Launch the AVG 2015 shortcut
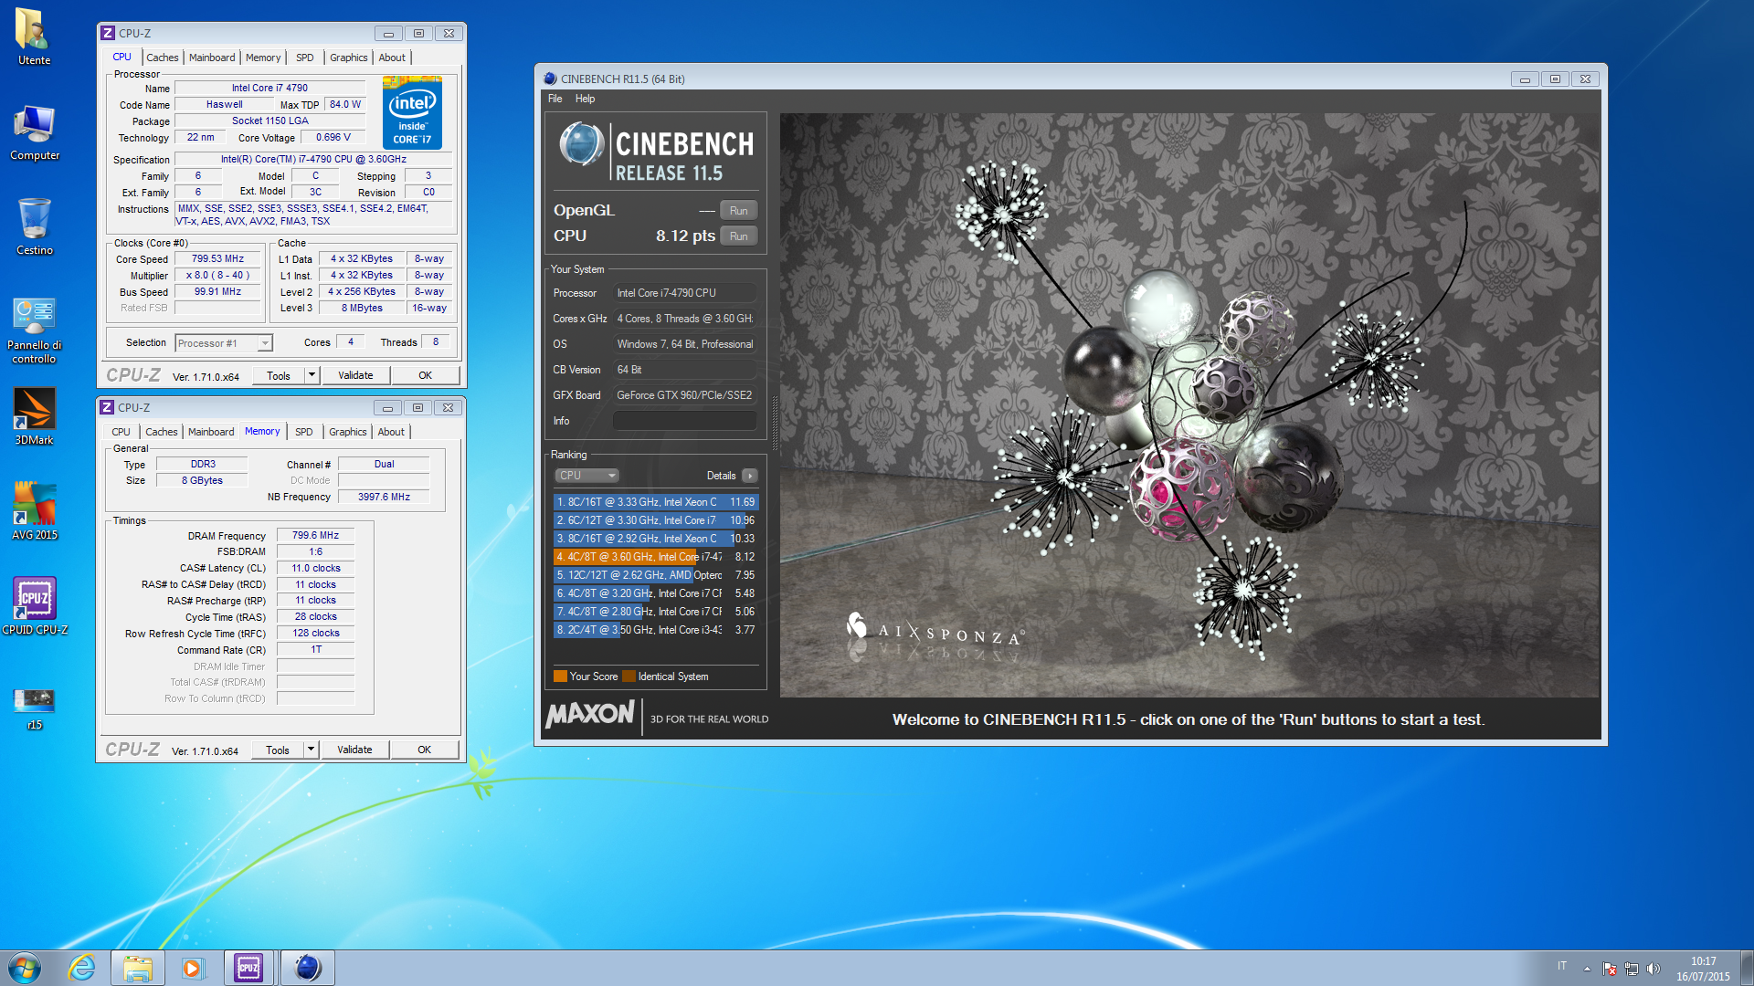Viewport: 1754px width, 986px height. [35, 512]
